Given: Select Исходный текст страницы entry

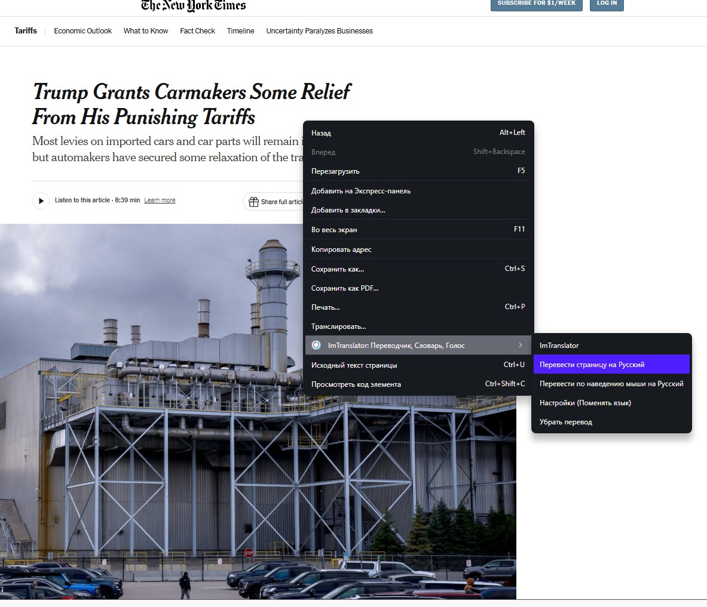Looking at the screenshot, I should 419,365.
